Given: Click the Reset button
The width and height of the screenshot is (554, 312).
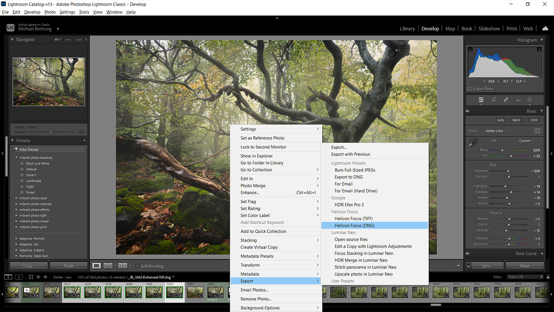Looking at the screenshot, I should point(525,266).
